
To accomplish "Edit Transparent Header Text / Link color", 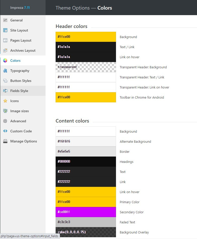I will pos(86,77).
